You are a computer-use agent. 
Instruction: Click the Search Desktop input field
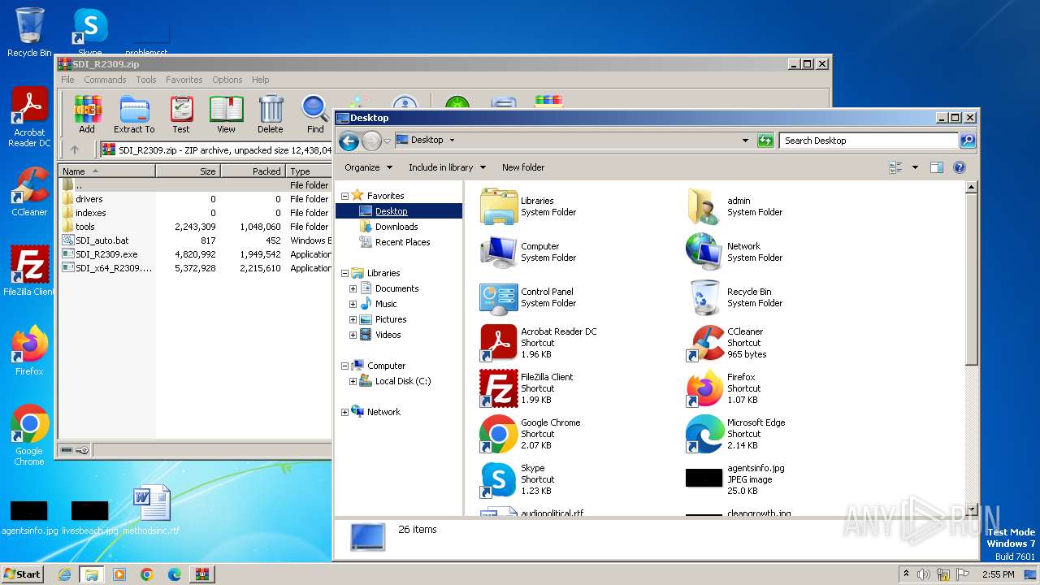coord(869,141)
